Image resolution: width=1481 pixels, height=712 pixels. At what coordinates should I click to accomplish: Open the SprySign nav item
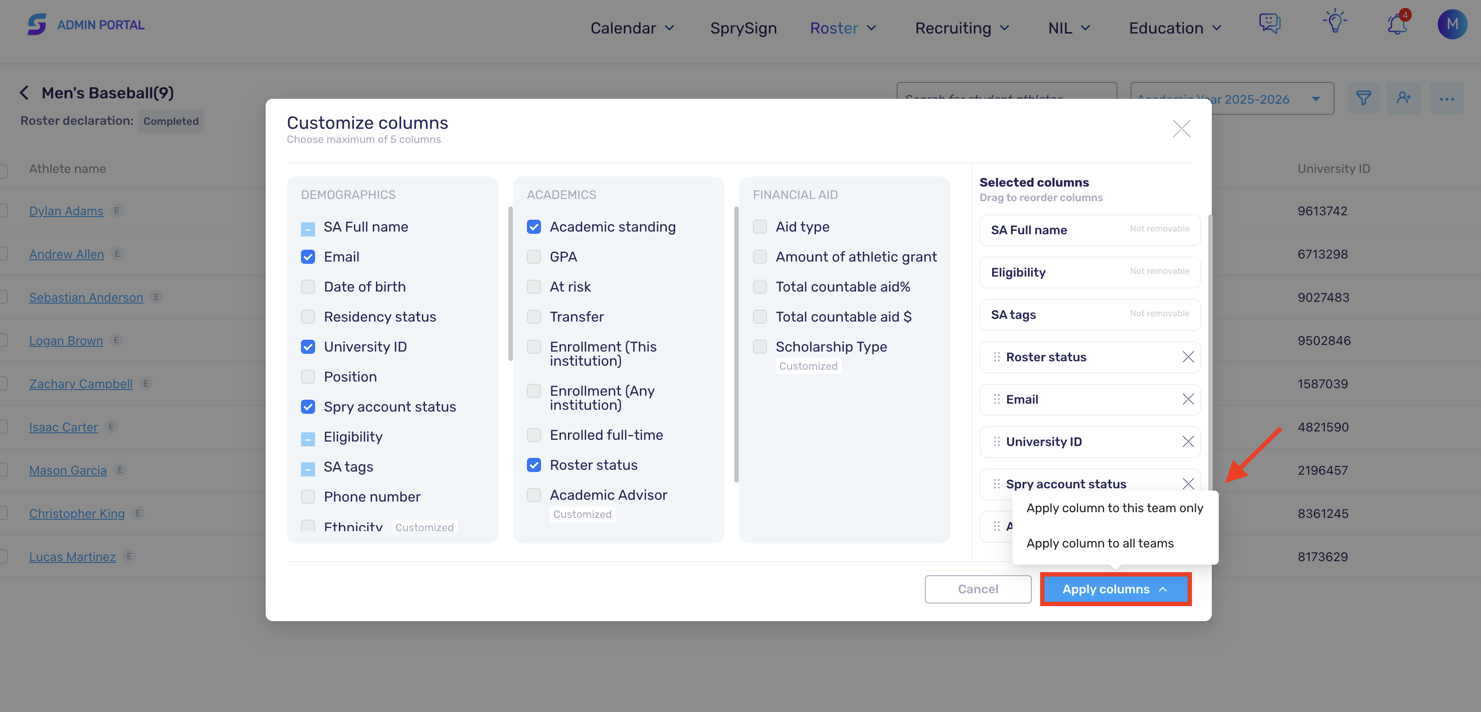pos(744,28)
